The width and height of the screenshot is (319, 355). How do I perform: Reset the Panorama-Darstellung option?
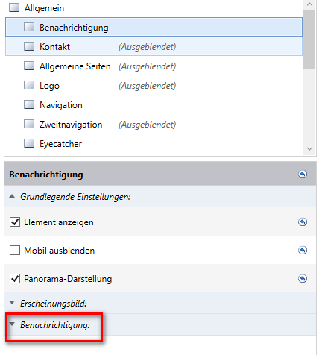tap(303, 278)
